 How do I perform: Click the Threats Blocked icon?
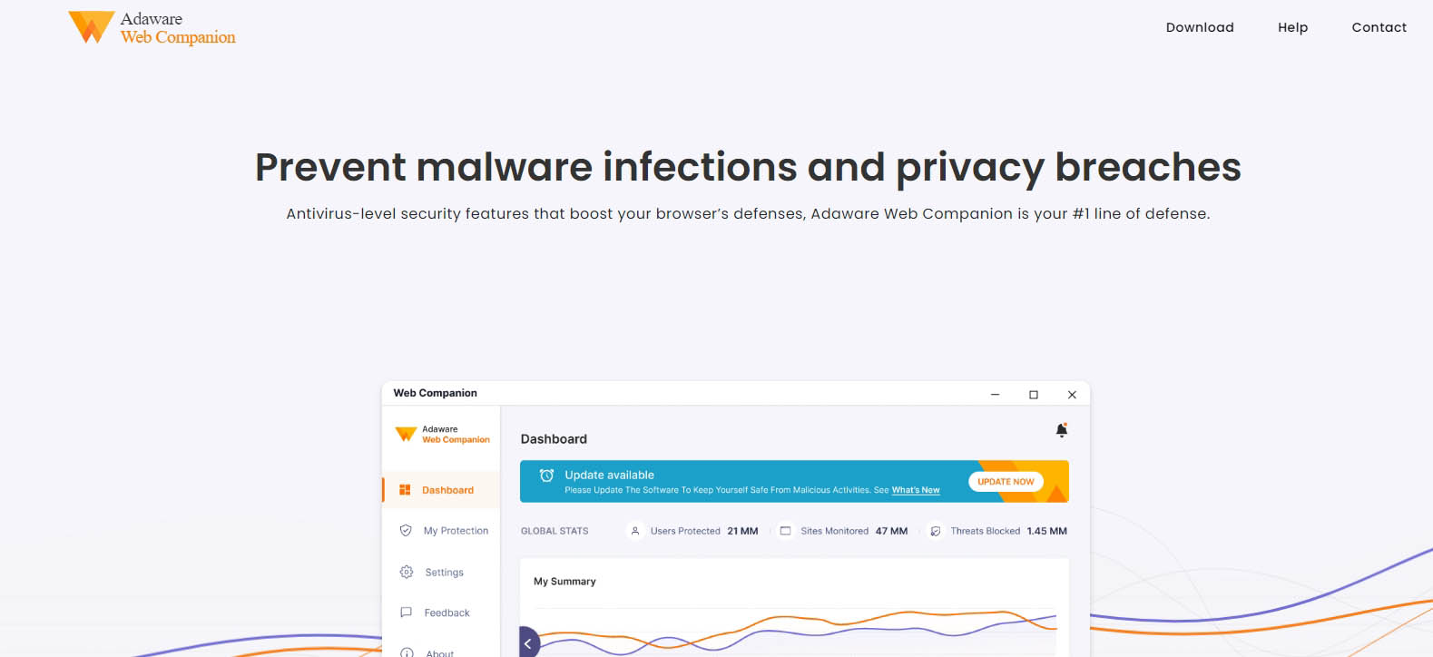pyautogui.click(x=935, y=531)
